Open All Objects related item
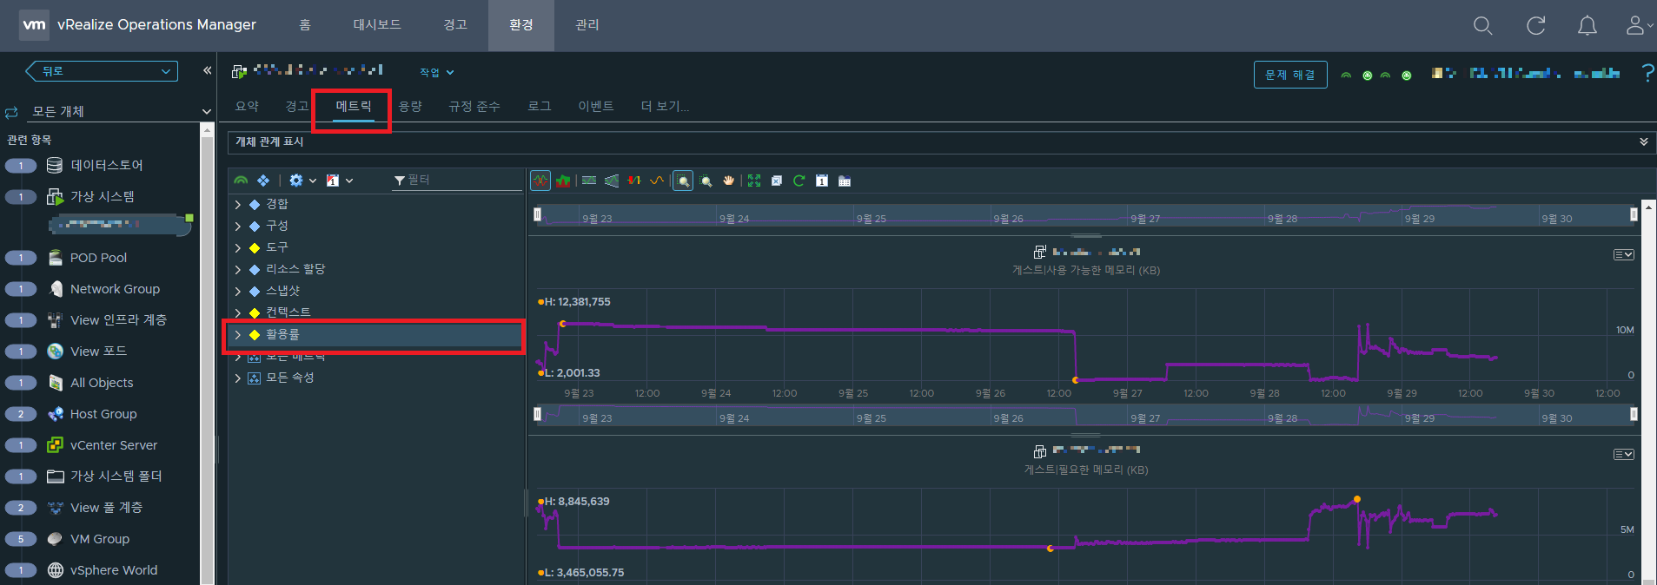 (100, 383)
